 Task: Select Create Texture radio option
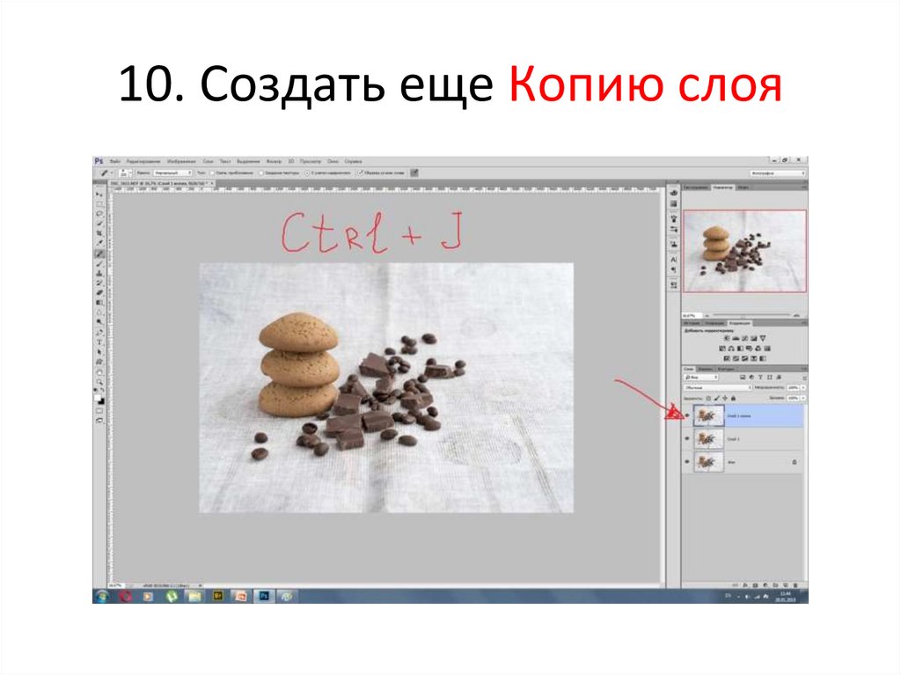[x=260, y=172]
